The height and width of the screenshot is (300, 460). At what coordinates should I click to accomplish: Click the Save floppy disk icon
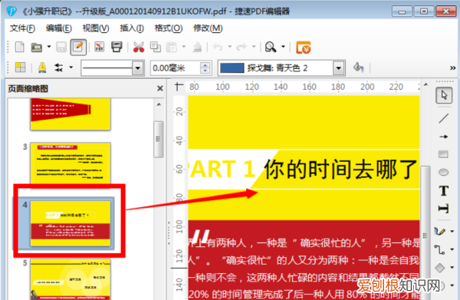pos(61,47)
